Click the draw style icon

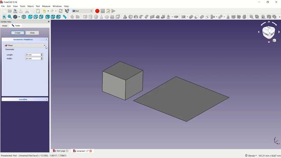(15, 17)
